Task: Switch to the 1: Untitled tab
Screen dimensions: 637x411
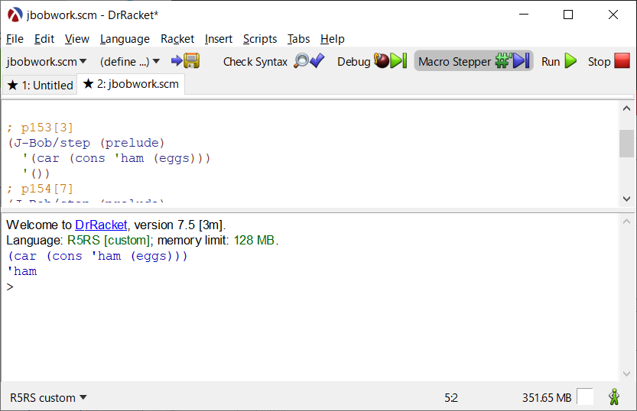Action: 40,86
